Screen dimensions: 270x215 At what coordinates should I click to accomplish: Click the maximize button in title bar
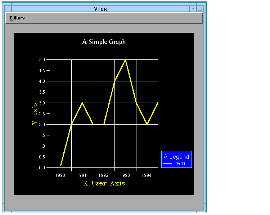tap(200, 9)
